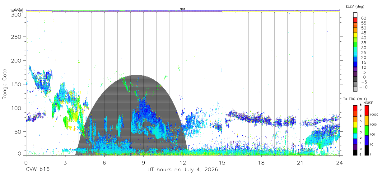
Task: Click the NOISE legend title
Action: pyautogui.click(x=368, y=103)
